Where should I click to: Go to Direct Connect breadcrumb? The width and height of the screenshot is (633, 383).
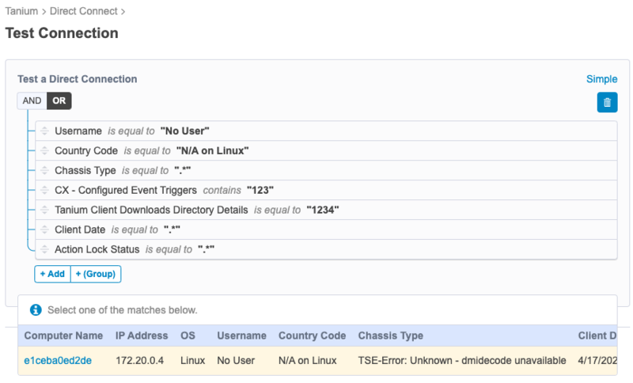point(84,11)
